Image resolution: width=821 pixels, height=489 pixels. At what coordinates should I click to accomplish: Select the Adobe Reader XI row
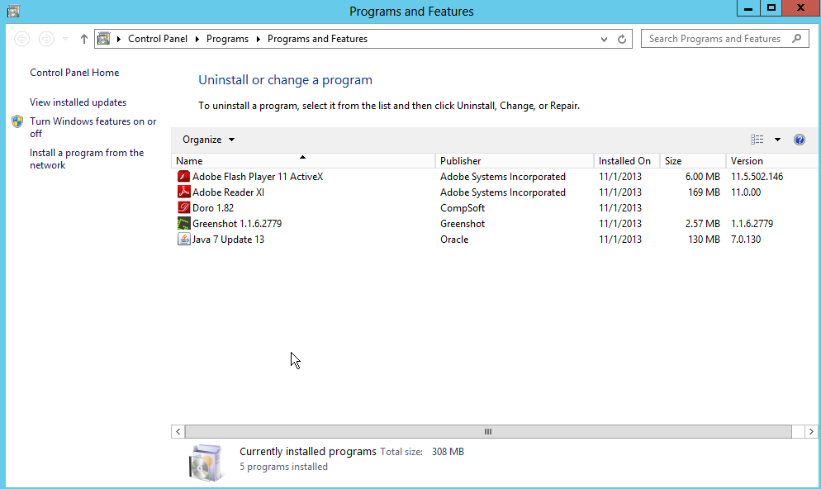coord(495,192)
